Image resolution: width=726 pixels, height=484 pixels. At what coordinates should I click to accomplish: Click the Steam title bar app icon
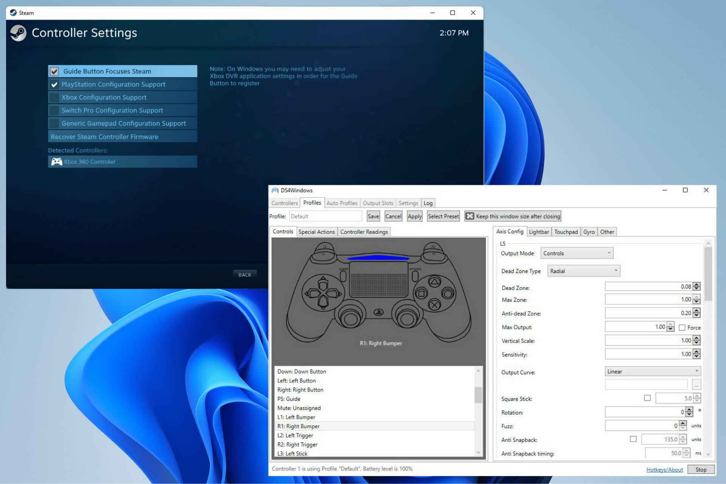13,12
